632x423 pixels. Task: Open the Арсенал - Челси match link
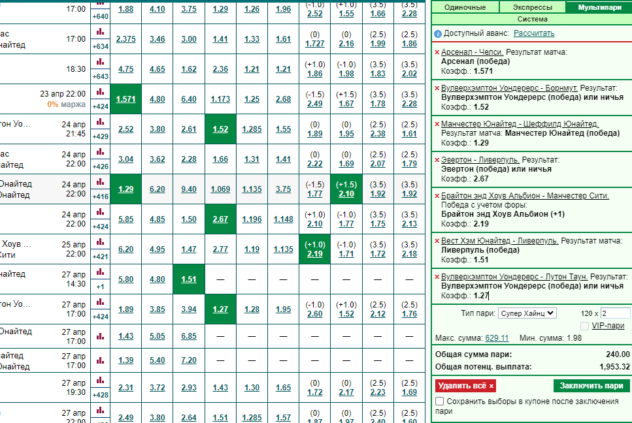pyautogui.click(x=472, y=52)
